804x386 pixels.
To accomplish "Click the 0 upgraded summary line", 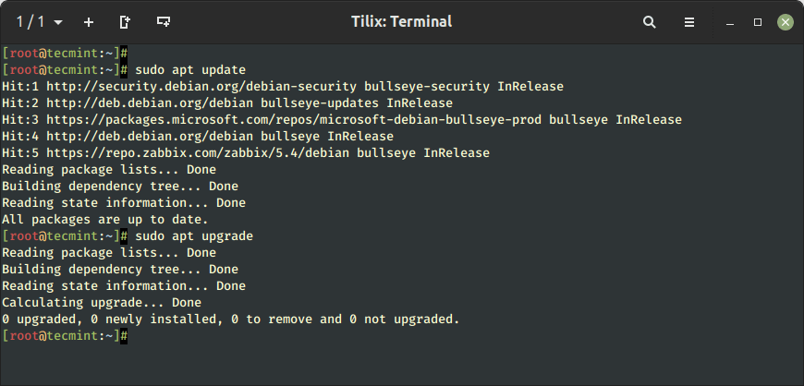I will (x=231, y=320).
